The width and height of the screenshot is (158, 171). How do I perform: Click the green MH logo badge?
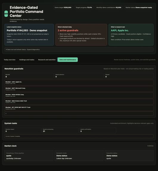pos(6,14)
